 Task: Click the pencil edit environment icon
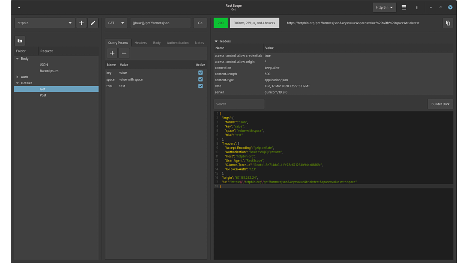(93, 23)
